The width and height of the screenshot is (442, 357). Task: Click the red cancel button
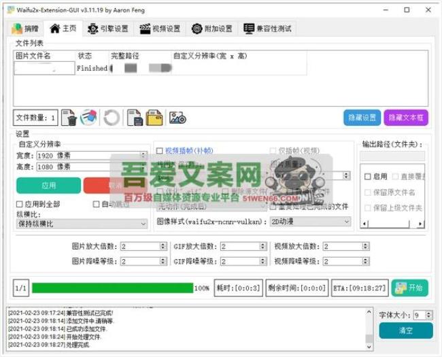click(116, 186)
